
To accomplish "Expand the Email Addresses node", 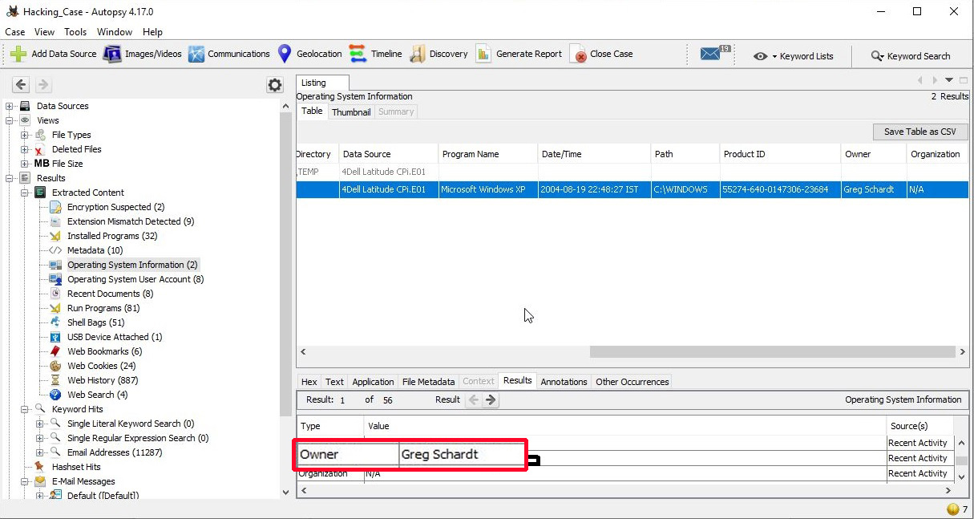I will coord(40,452).
